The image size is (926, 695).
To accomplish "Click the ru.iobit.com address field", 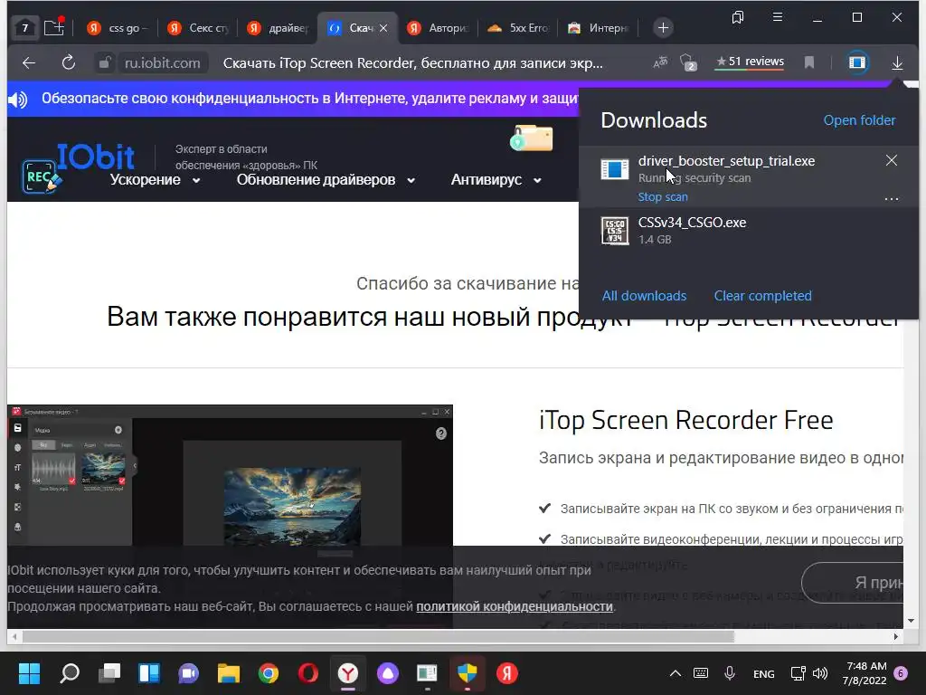I will 163,62.
